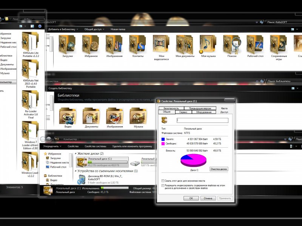Click the Поиск: KottoSOFT search box

tap(284, 22)
